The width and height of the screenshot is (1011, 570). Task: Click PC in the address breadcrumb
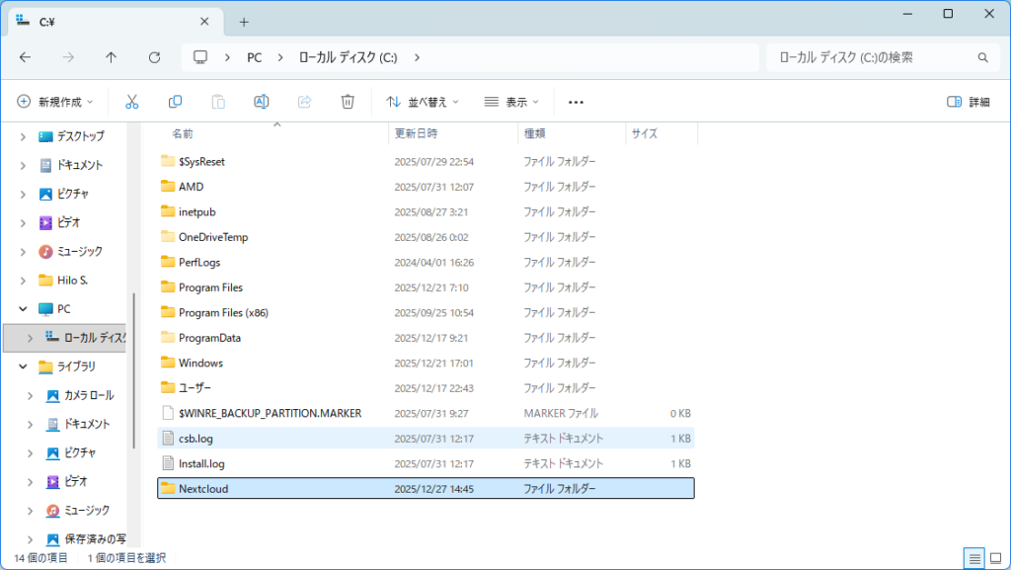tap(254, 57)
